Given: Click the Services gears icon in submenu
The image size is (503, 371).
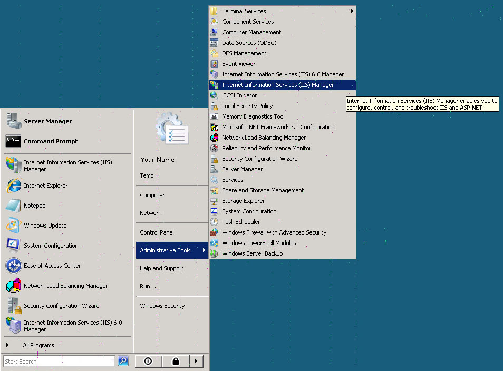Looking at the screenshot, I should (214, 180).
